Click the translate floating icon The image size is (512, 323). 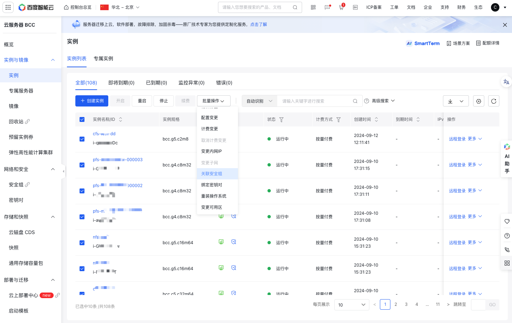pyautogui.click(x=506, y=82)
